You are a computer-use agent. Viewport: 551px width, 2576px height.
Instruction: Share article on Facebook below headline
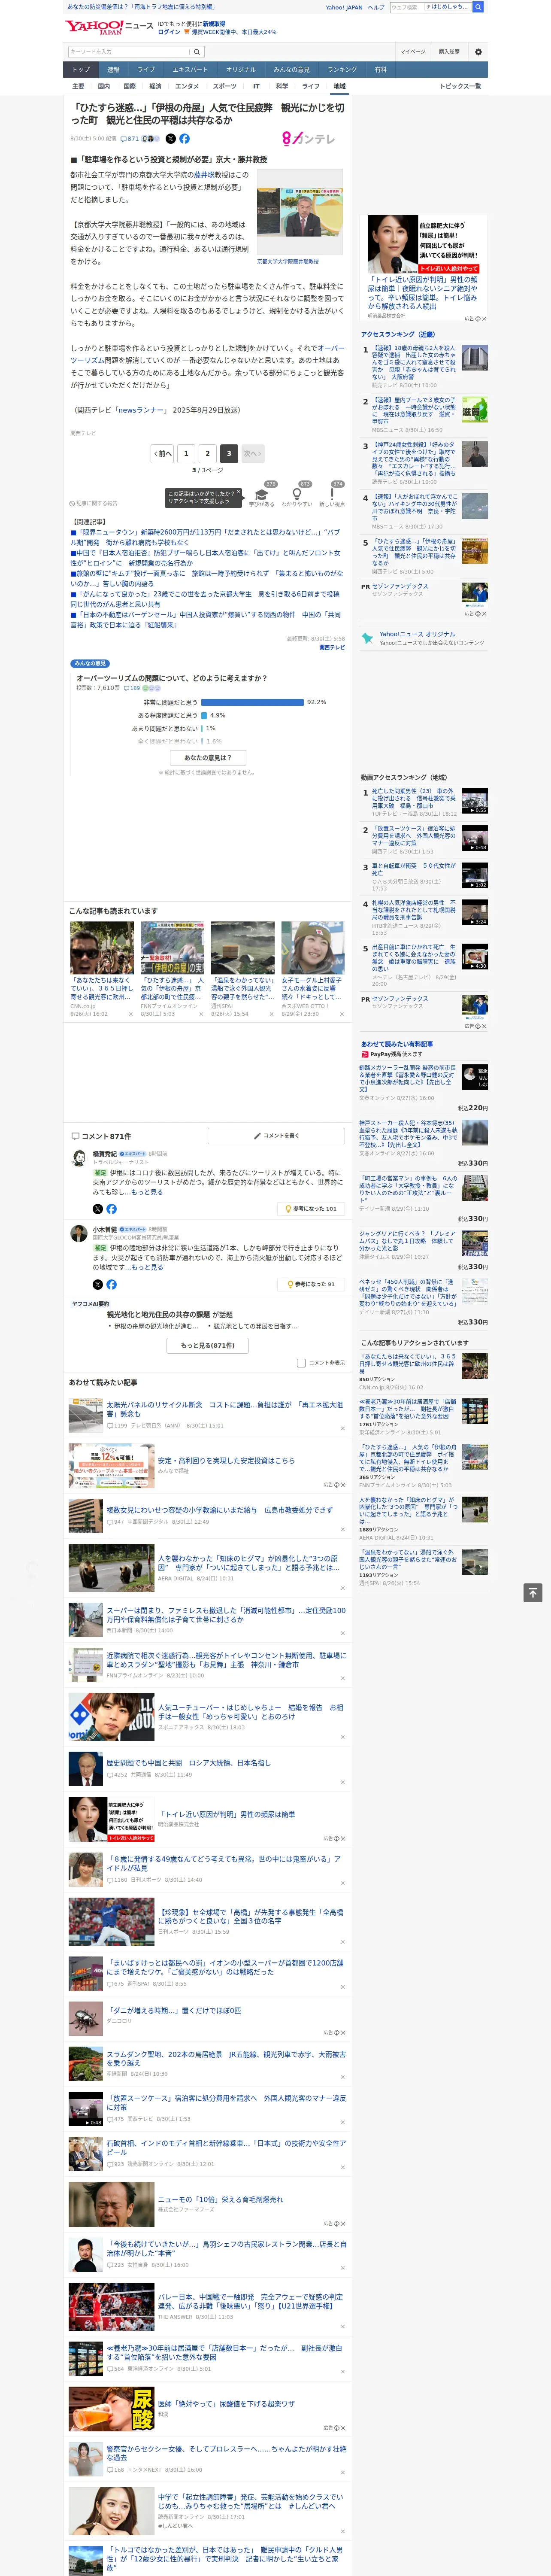click(x=184, y=139)
